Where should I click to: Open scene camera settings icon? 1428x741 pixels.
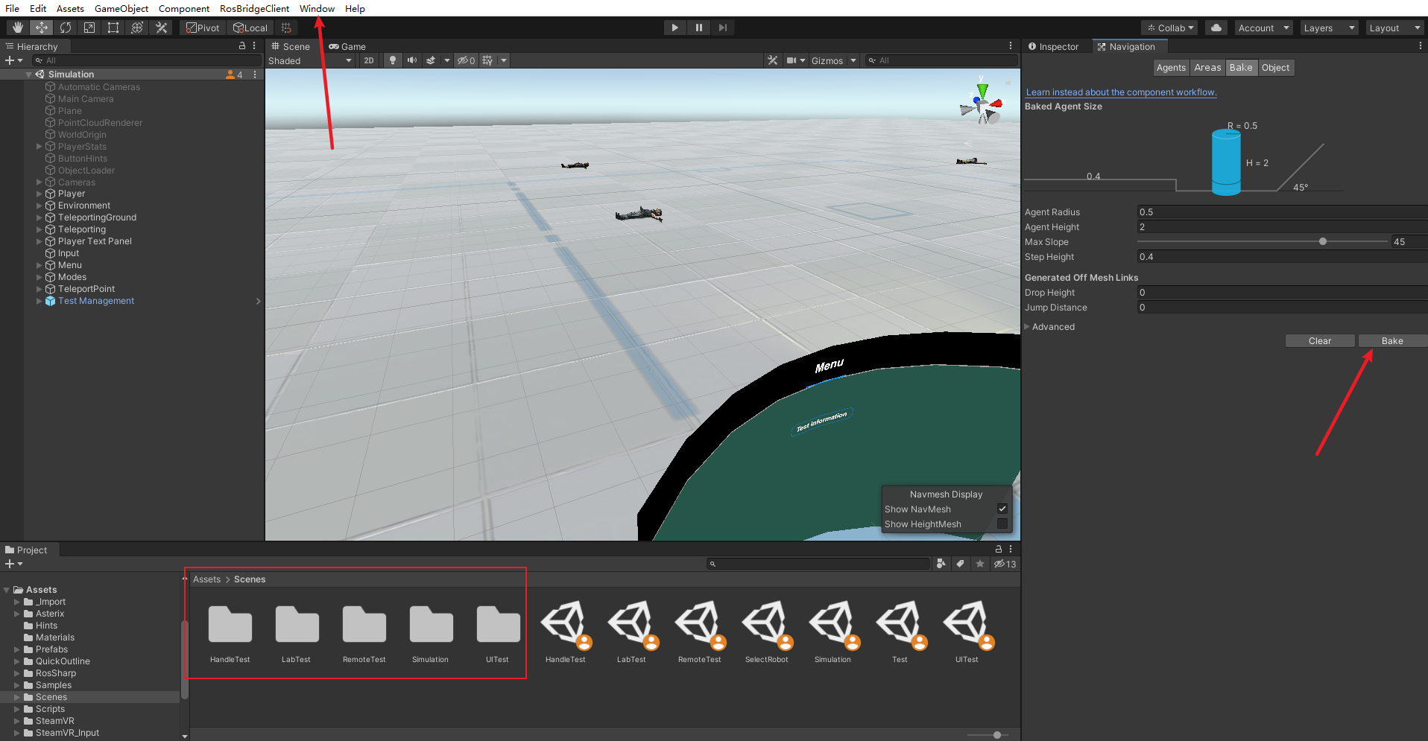[792, 60]
